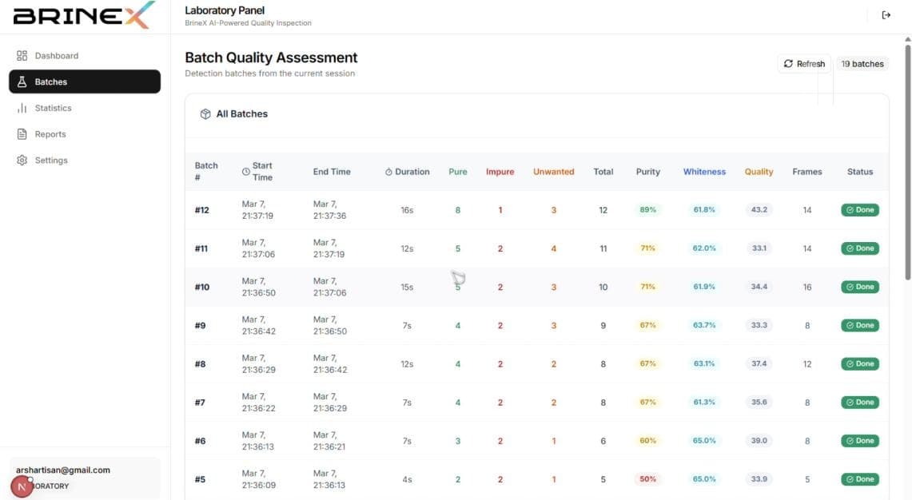Click the Done badge for batch #7

pyautogui.click(x=860, y=403)
